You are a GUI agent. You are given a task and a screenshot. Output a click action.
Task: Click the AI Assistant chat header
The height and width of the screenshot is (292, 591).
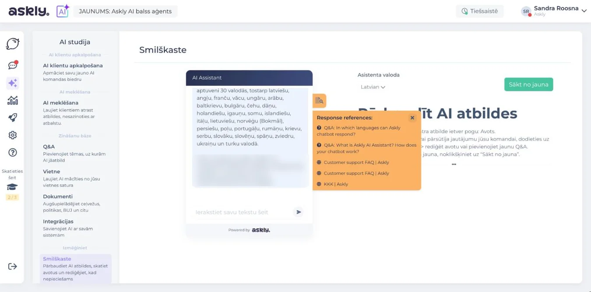pyautogui.click(x=249, y=78)
